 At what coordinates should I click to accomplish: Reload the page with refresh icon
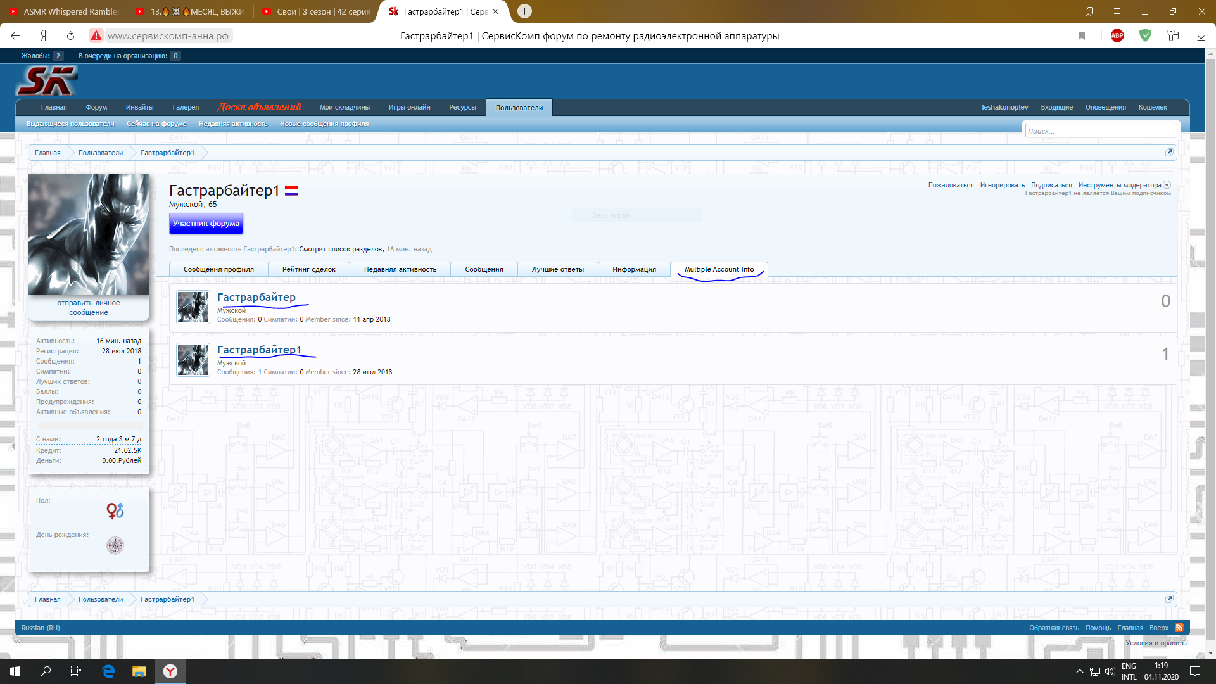[x=70, y=35]
